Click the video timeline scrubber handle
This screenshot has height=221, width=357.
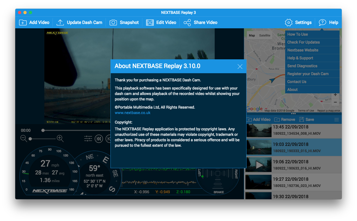(x=43, y=130)
